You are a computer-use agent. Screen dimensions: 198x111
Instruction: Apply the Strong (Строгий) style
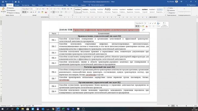145,10
